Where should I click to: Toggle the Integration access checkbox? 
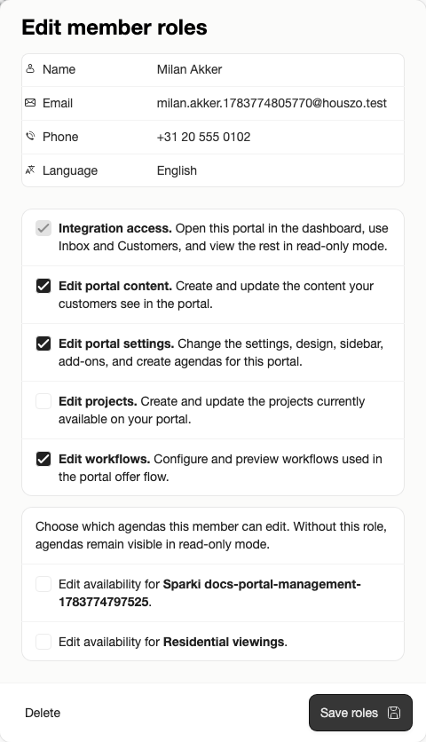coord(43,229)
